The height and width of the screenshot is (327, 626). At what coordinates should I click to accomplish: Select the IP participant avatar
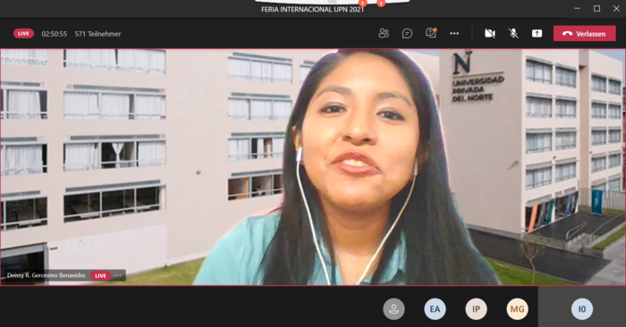[x=476, y=309]
